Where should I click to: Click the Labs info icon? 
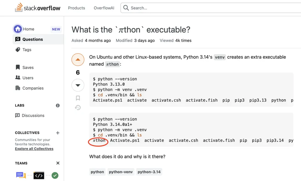pos(58,105)
